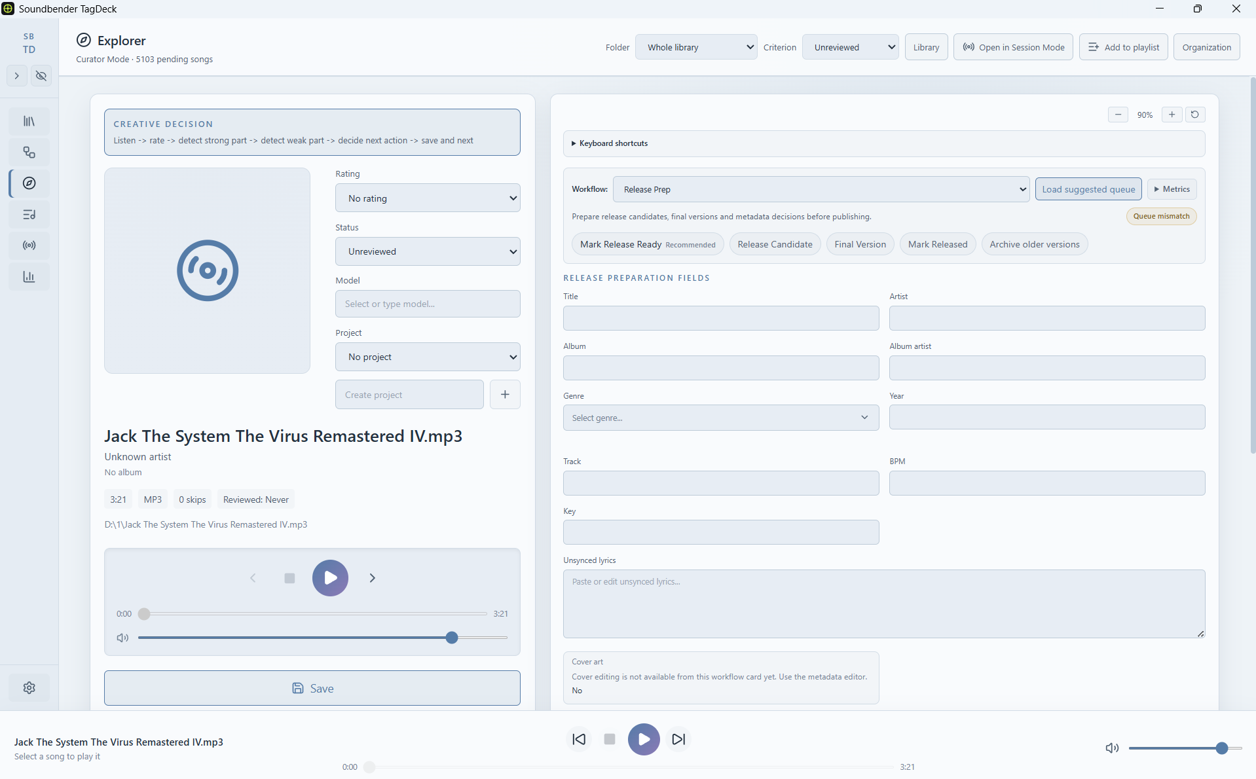Viewport: 1256px width, 779px height.
Task: Choose Final Version action
Action: [860, 244]
